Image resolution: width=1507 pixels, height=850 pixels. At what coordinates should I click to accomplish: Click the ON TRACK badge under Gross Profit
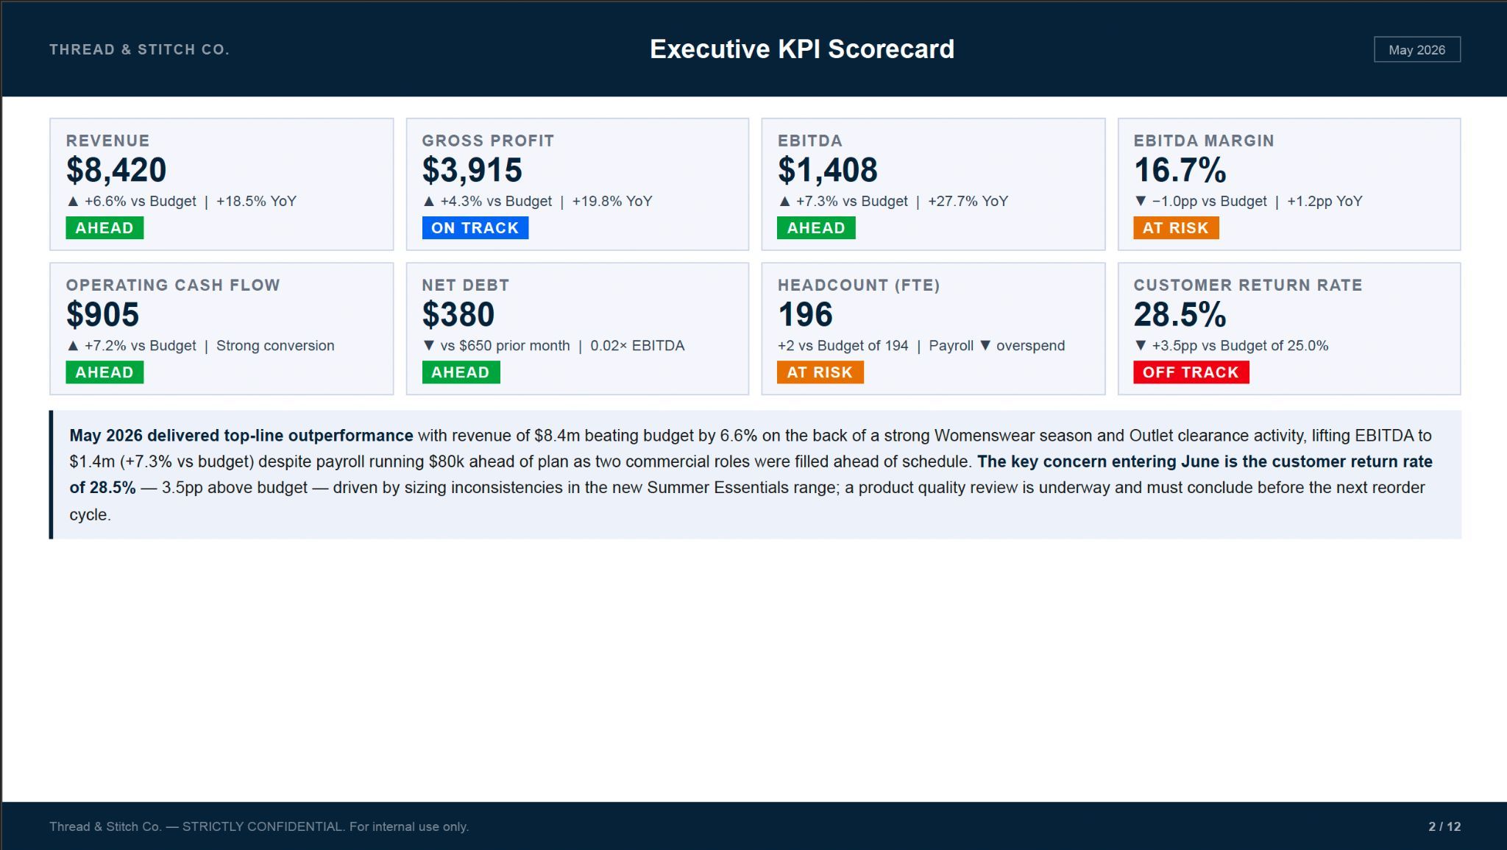click(x=475, y=228)
